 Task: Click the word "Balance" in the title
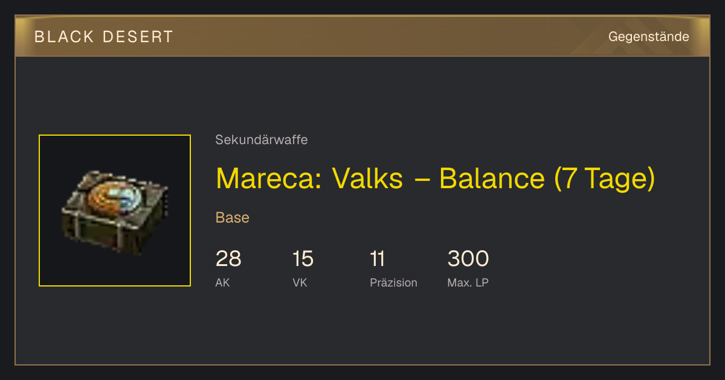pyautogui.click(x=492, y=179)
